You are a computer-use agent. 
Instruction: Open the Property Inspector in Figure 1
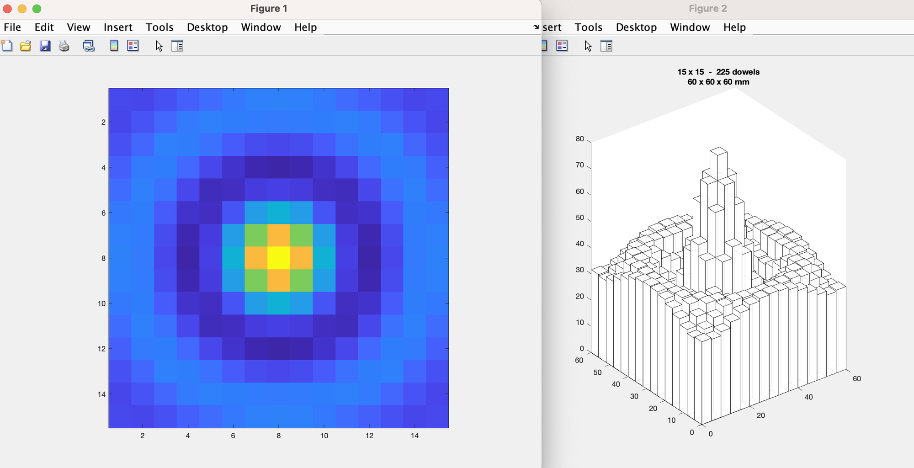pos(177,46)
